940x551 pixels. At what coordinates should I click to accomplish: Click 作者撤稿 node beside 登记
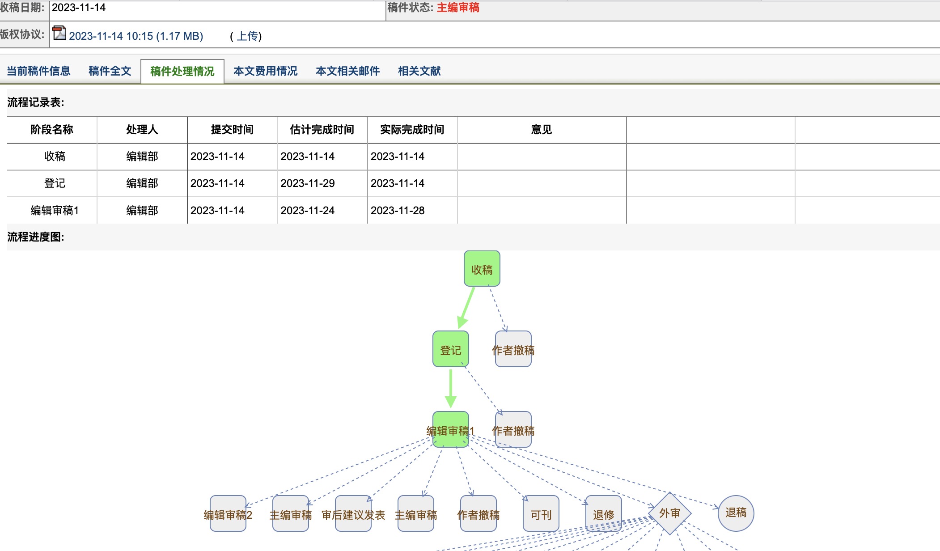click(513, 349)
